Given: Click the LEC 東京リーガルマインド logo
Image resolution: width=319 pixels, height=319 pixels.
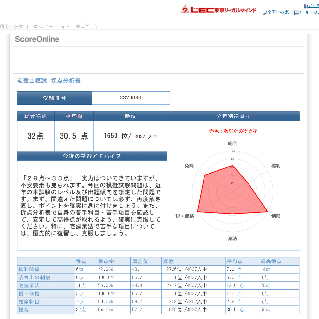Looking at the screenshot, I should [x=219, y=10].
